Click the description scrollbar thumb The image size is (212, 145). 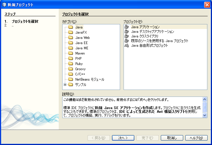(x=204, y=107)
